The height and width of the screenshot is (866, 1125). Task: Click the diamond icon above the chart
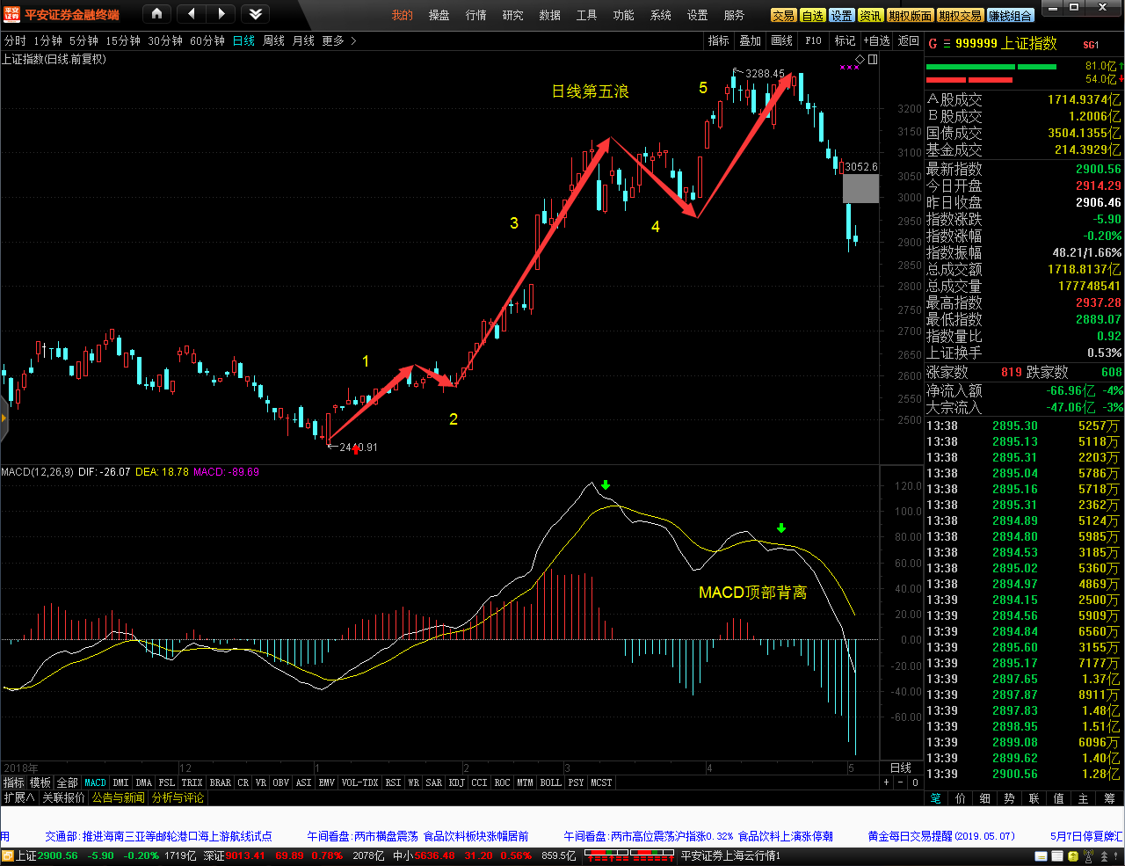coord(860,60)
